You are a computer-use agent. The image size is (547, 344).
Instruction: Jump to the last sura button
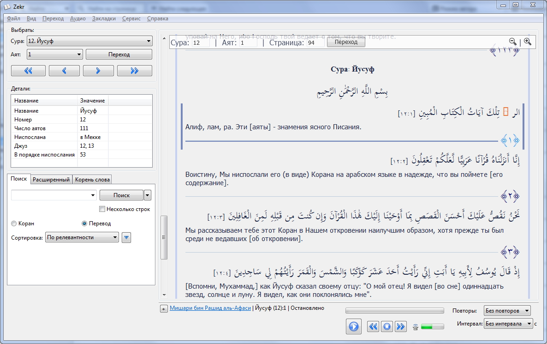click(x=135, y=71)
